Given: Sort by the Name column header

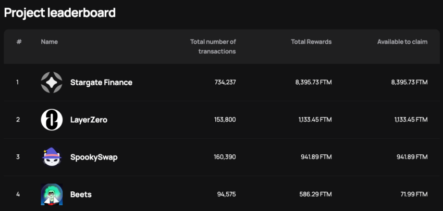Looking at the screenshot, I should (x=50, y=42).
